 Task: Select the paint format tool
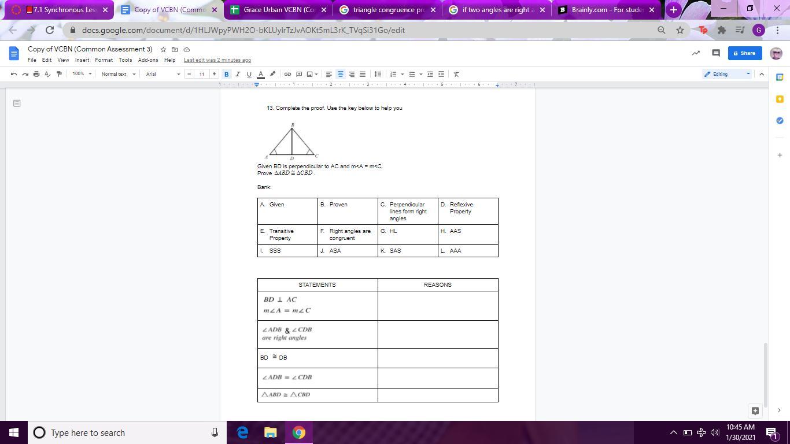coord(58,74)
